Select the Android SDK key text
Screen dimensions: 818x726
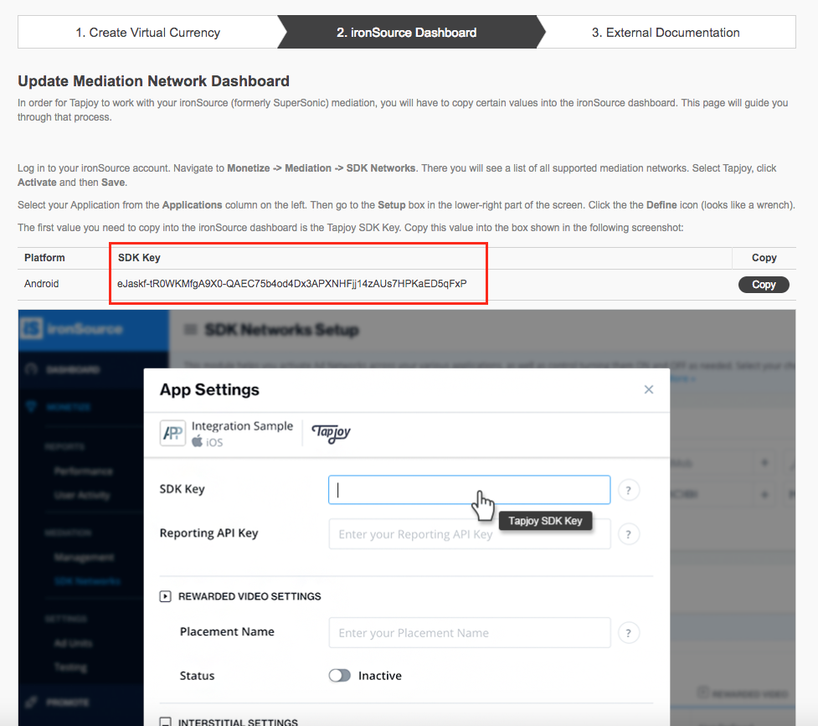(291, 283)
